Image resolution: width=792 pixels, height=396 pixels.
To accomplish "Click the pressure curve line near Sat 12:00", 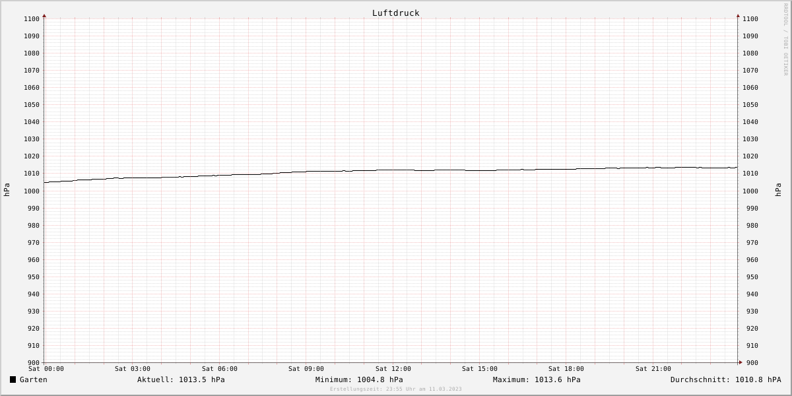I will click(x=393, y=170).
